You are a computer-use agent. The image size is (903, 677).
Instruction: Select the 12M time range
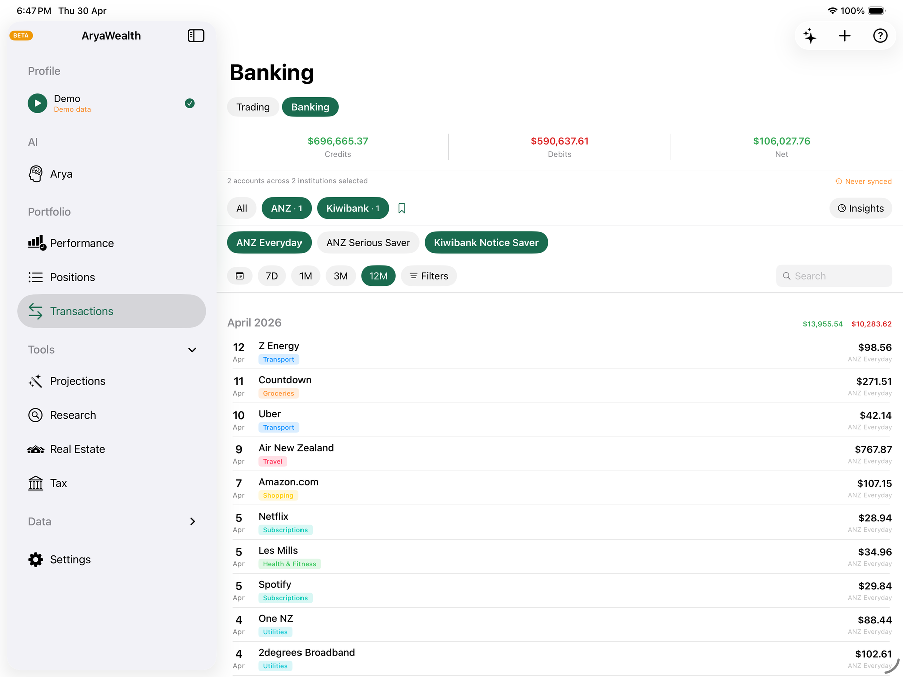(378, 276)
